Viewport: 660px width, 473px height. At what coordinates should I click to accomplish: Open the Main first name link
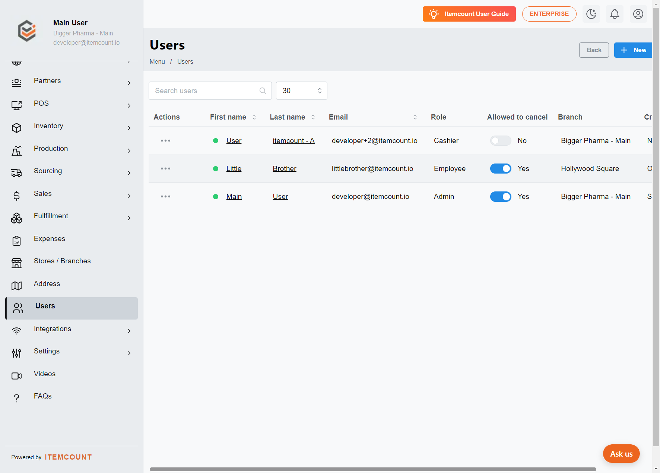234,197
